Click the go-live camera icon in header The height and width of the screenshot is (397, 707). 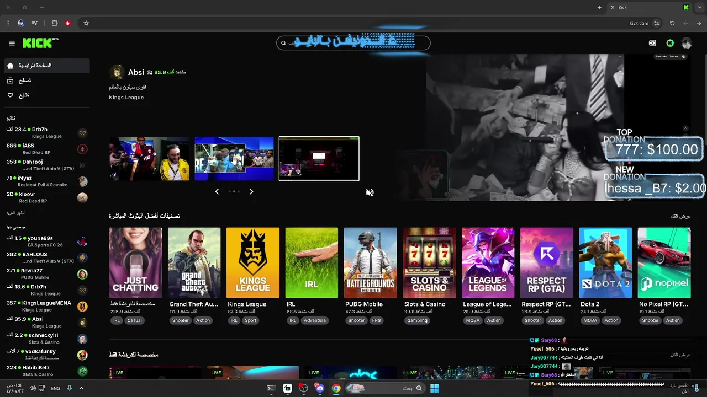[x=652, y=43]
